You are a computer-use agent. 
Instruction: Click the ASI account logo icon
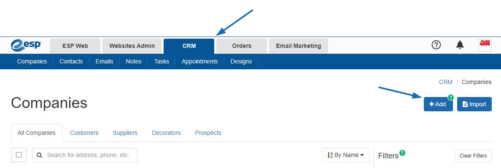point(485,45)
